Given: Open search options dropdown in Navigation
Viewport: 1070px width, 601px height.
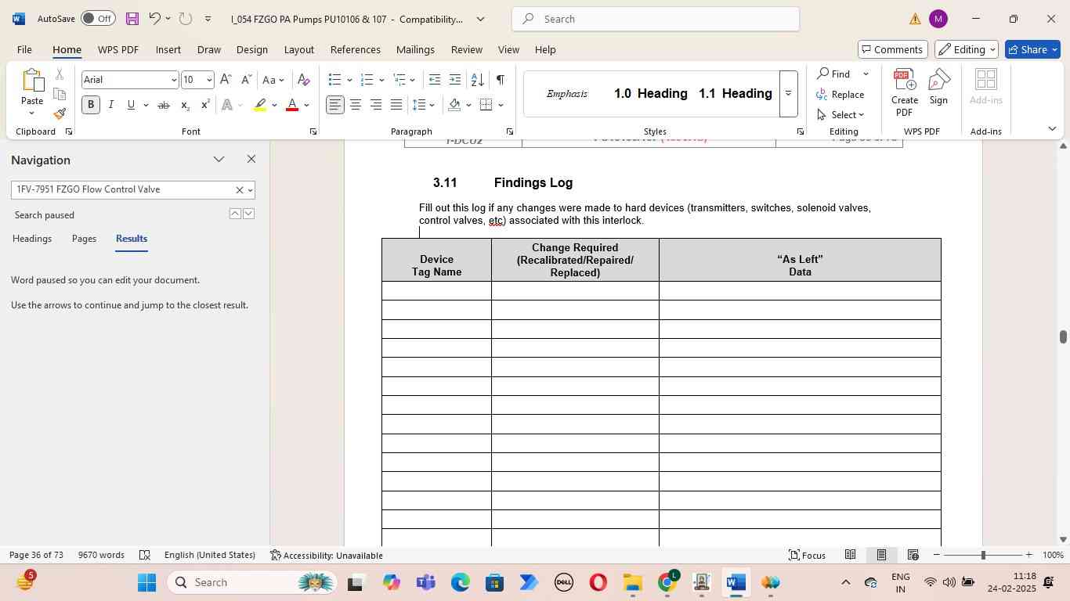Looking at the screenshot, I should pyautogui.click(x=250, y=190).
